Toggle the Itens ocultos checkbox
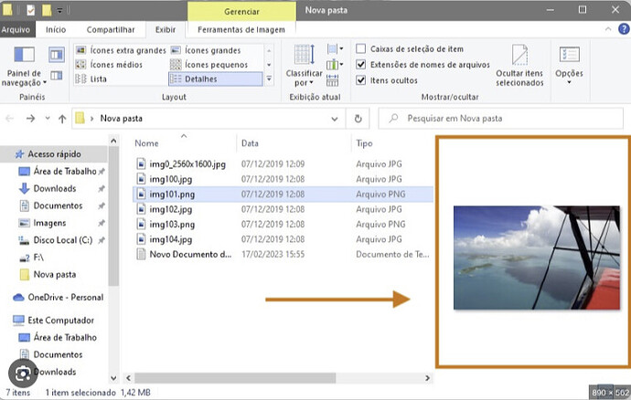Screen dimensions: 631x400 point(361,81)
